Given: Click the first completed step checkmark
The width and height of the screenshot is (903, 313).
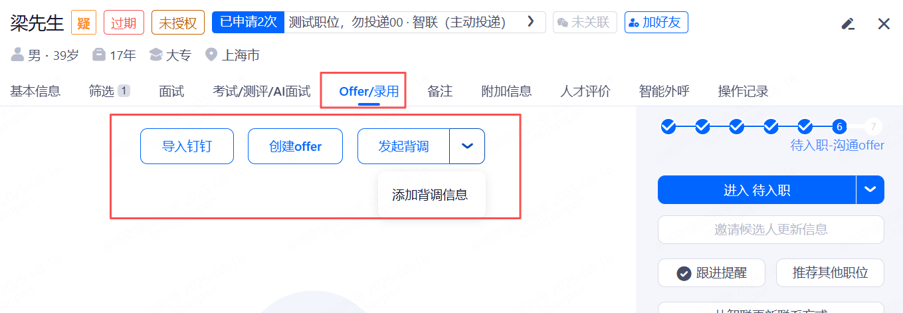Looking at the screenshot, I should (x=668, y=126).
